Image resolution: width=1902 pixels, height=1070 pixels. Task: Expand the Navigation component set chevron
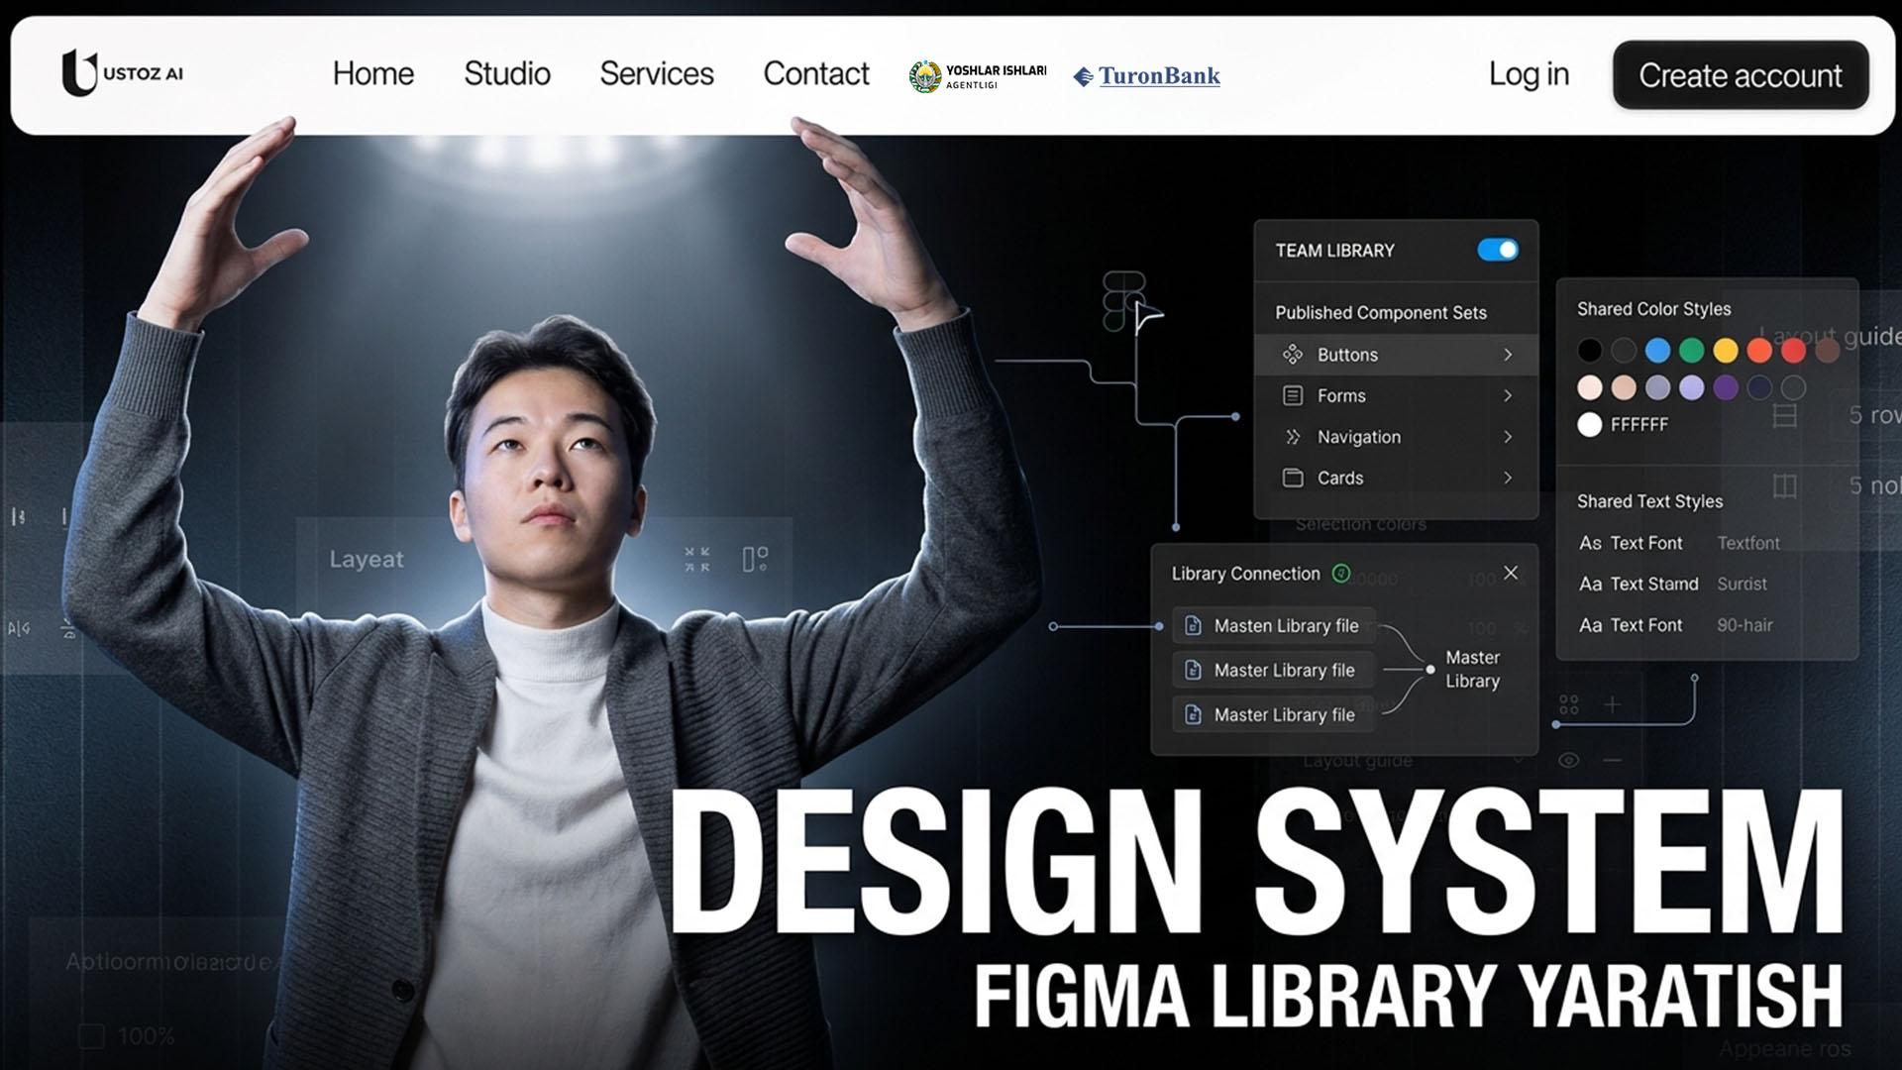click(1508, 437)
